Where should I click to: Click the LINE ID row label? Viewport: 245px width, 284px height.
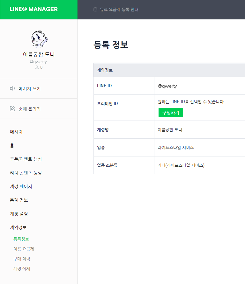[x=104, y=86]
